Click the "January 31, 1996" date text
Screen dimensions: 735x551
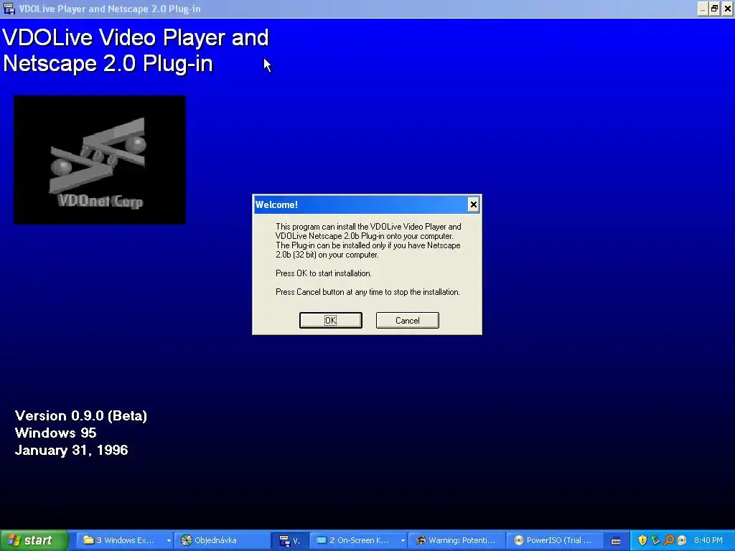[71, 451]
